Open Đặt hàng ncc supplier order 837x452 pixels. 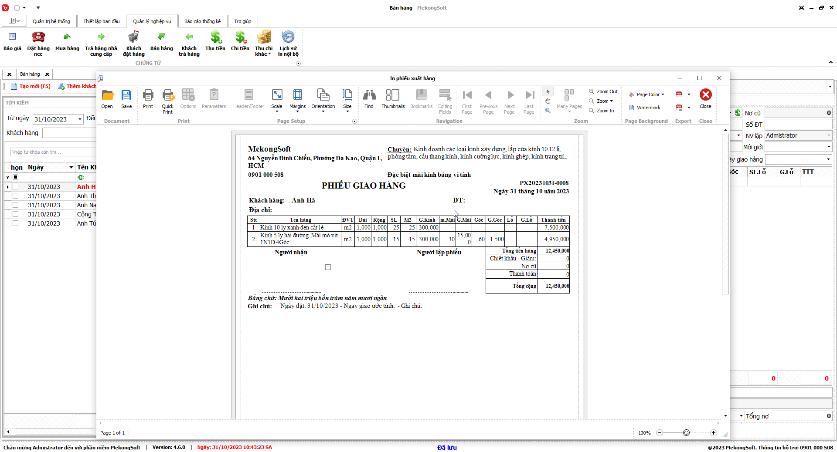pyautogui.click(x=38, y=44)
